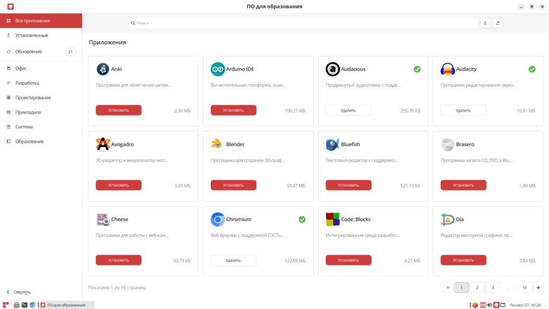Click the app logo in the title bar
This screenshot has height=309, width=549.
click(11, 6)
